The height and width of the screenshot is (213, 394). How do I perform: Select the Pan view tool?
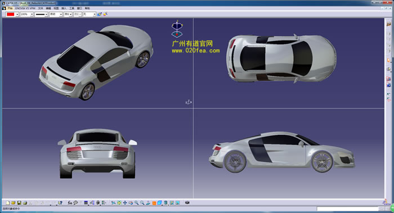[x=125, y=203]
